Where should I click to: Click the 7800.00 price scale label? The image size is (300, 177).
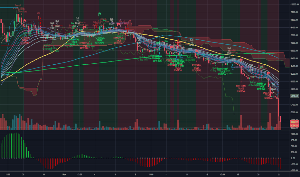point(295,89)
